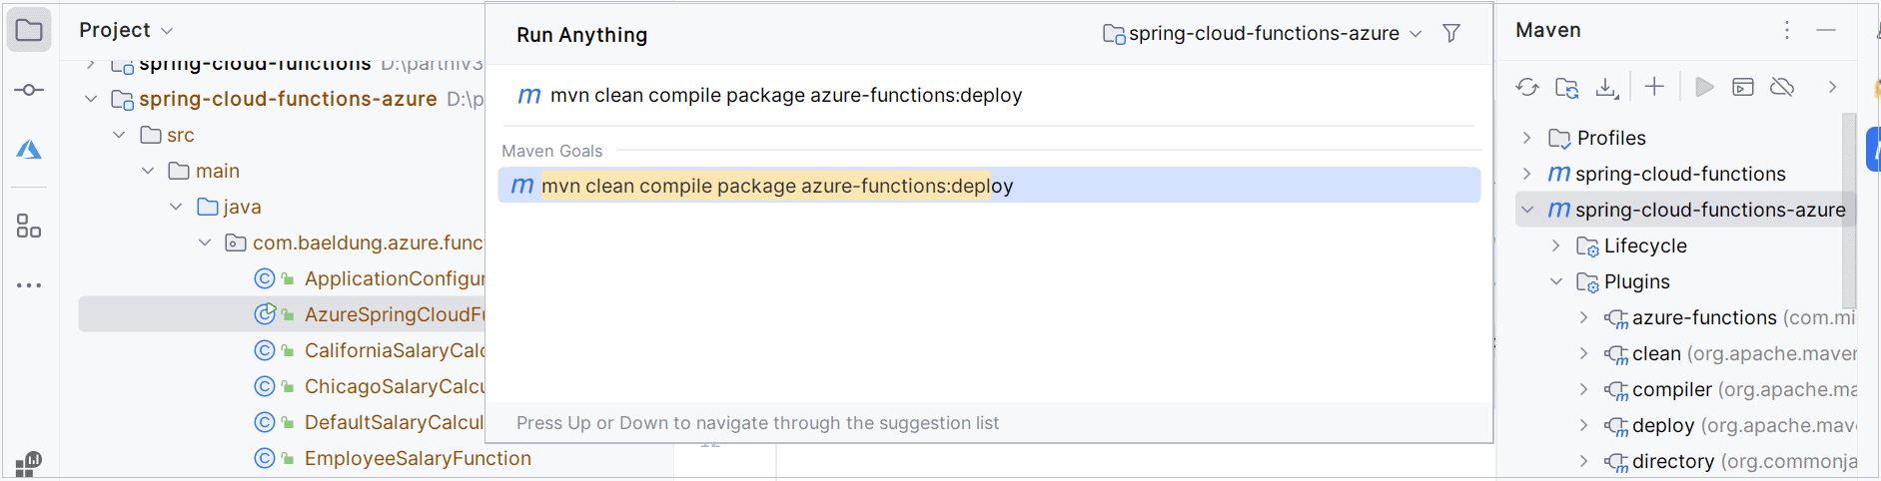Open Maven panel options menu

point(1787,30)
